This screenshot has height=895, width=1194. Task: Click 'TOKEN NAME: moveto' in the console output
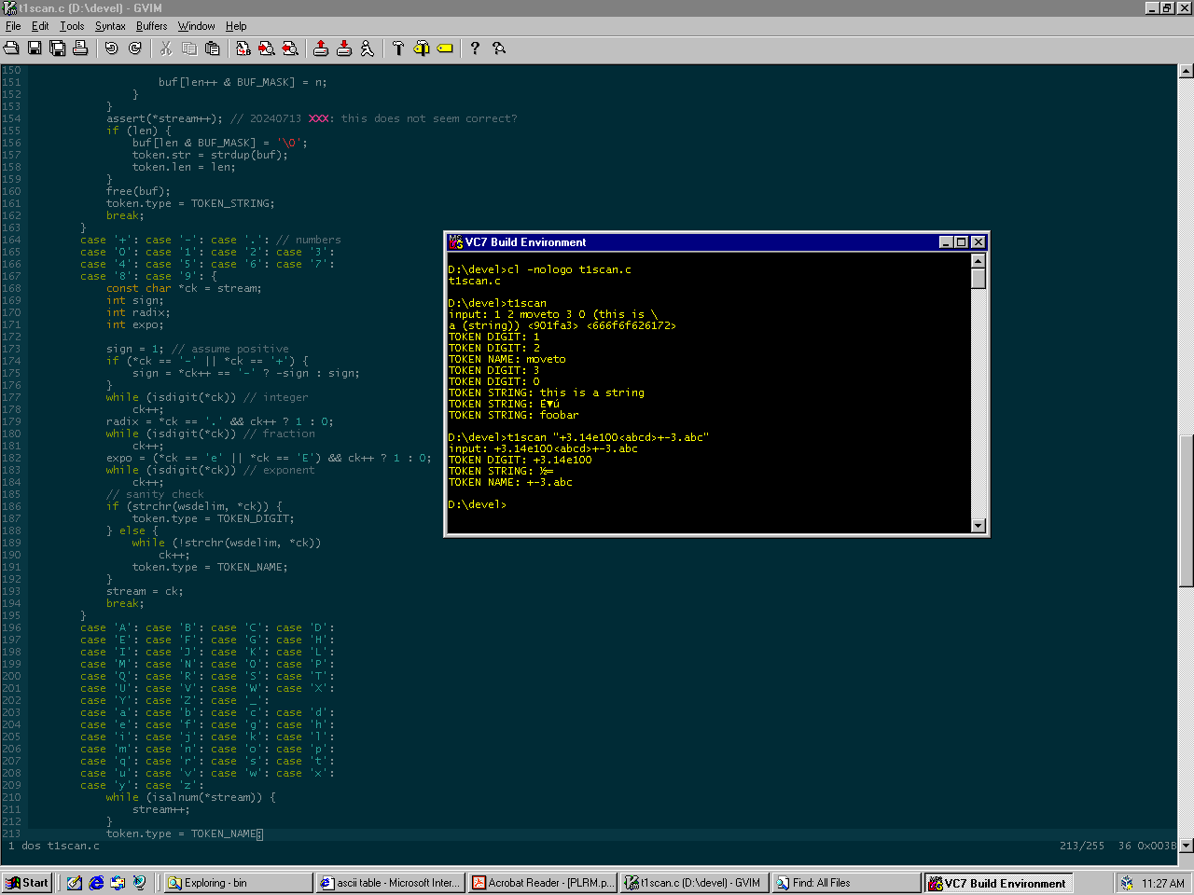507,359
